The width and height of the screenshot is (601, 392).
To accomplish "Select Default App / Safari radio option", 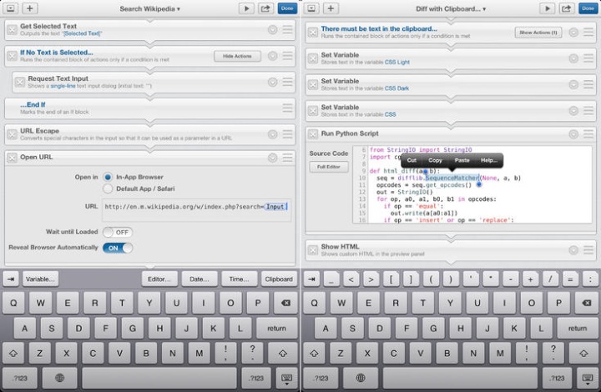I will click(108, 188).
